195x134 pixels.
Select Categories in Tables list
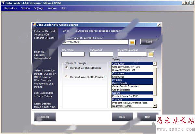pos(133,64)
